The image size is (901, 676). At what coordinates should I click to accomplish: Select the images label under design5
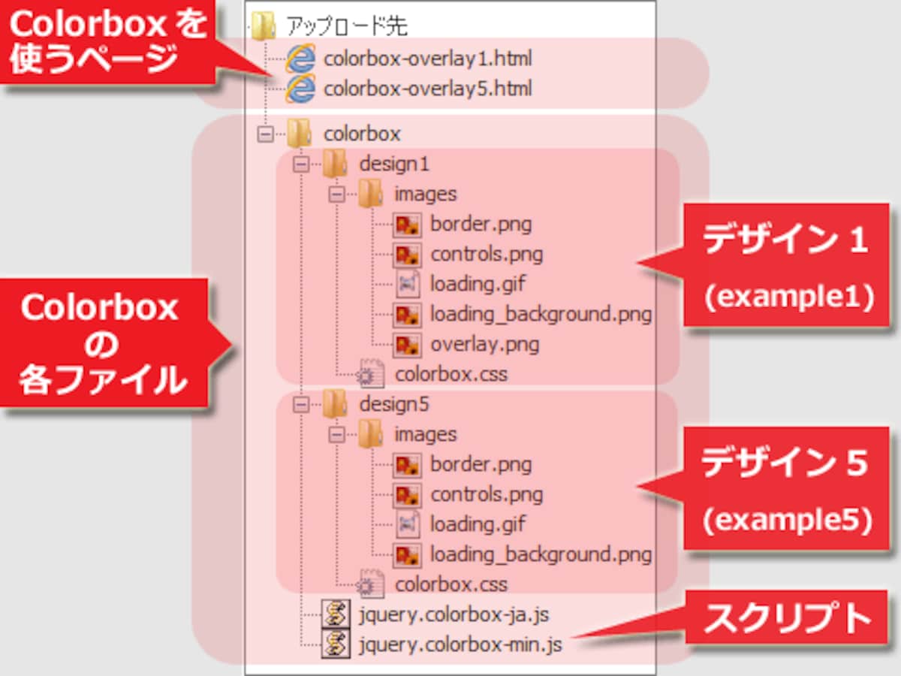[x=426, y=434]
